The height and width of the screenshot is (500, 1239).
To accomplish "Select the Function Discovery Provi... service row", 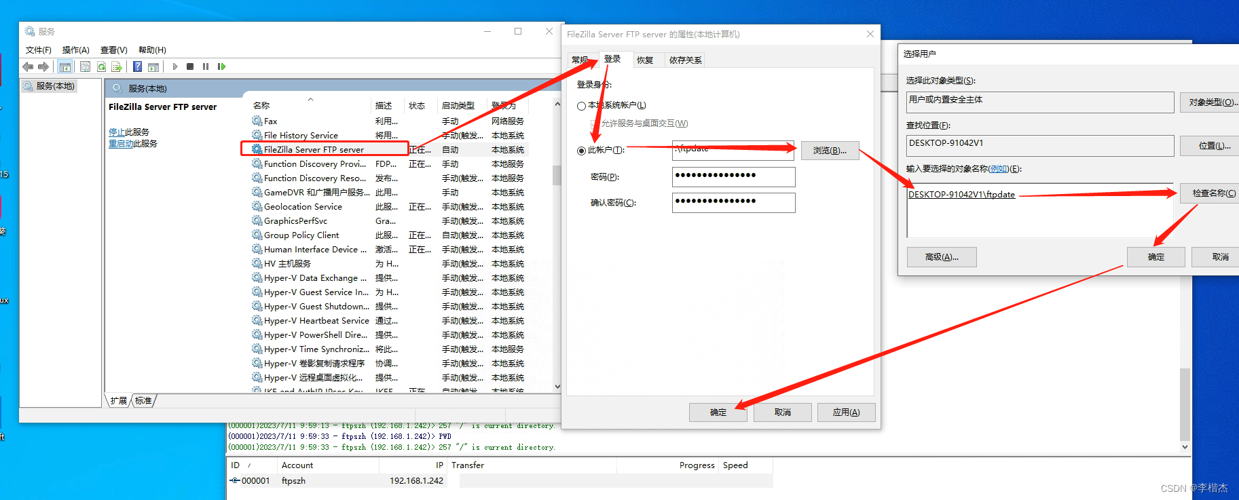I will [x=388, y=164].
